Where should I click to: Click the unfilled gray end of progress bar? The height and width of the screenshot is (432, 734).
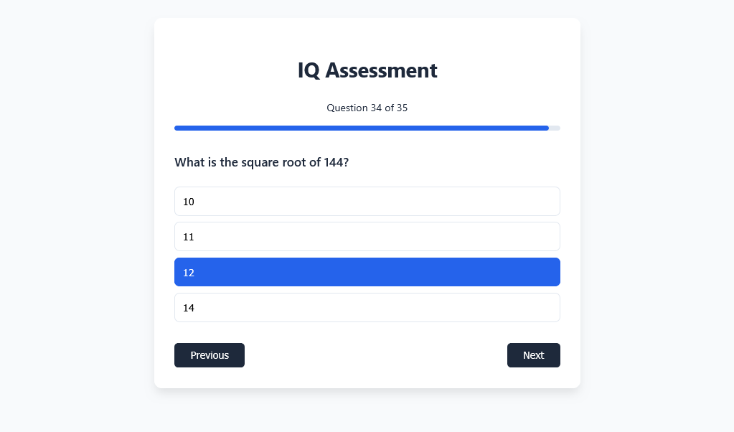(555, 128)
